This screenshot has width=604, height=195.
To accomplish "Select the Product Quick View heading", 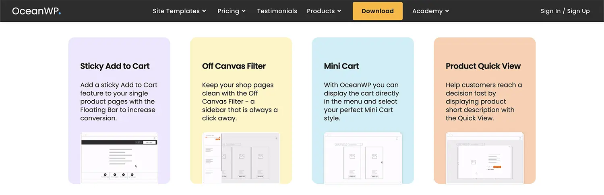I will point(483,66).
